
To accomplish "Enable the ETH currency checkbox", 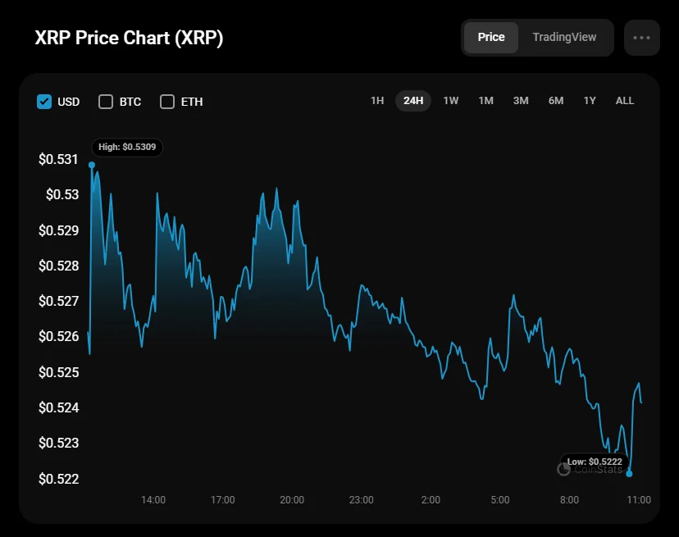I will (x=167, y=102).
